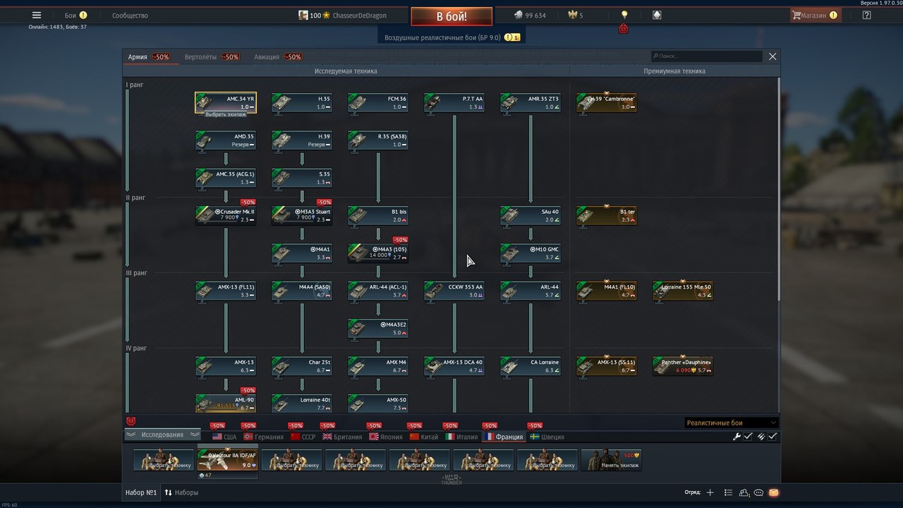This screenshot has height=508, width=903.
Task: Select the Япония nation tab
Action: [x=386, y=437]
